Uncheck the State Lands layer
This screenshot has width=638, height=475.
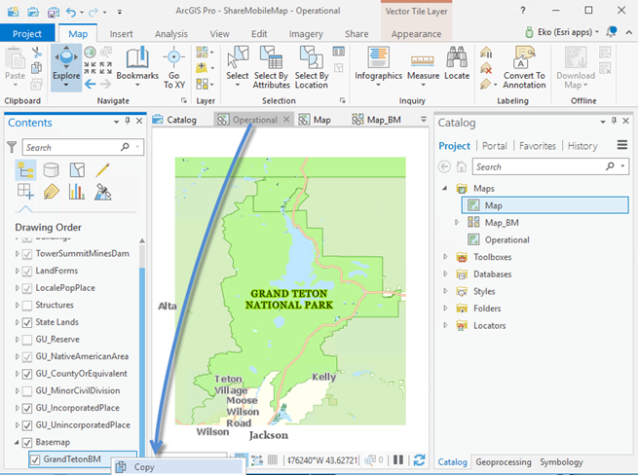[27, 322]
